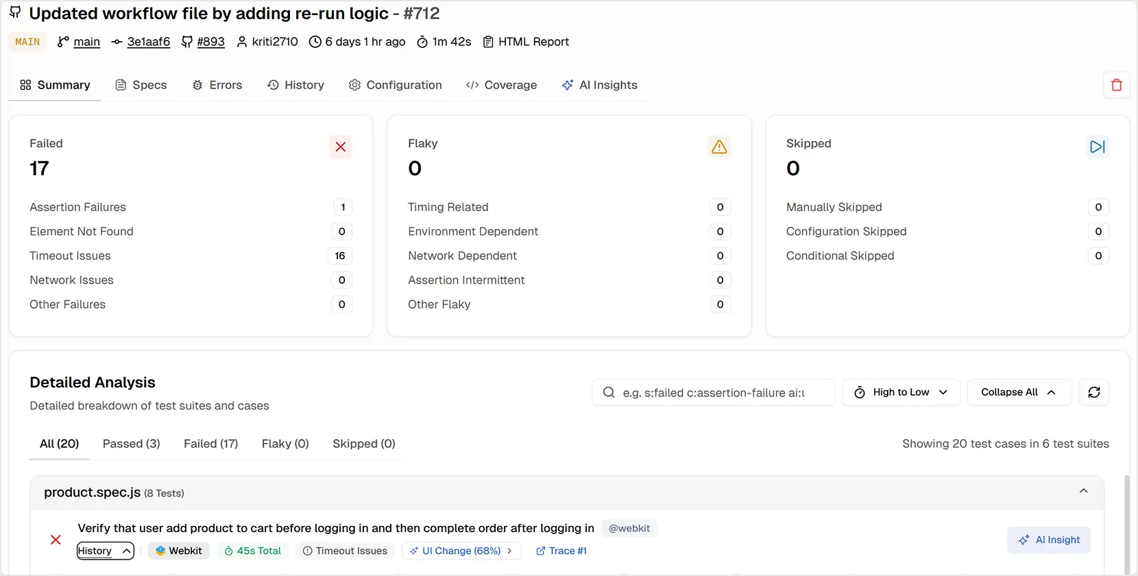Click the pull request icon beside #893

pos(186,42)
